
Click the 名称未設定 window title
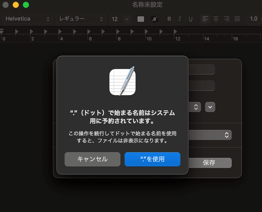147,5
